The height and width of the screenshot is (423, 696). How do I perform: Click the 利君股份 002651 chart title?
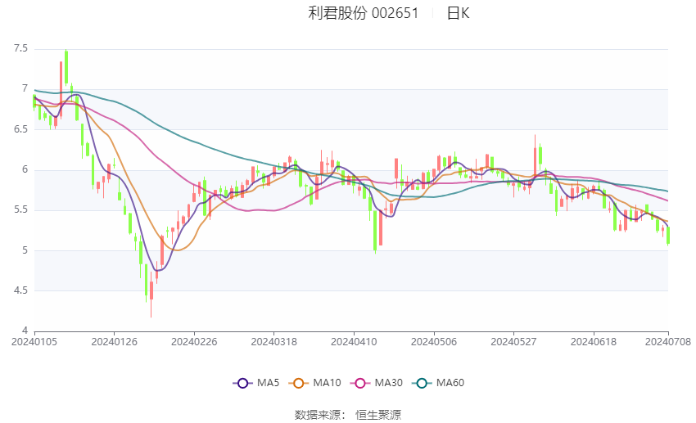click(x=363, y=13)
